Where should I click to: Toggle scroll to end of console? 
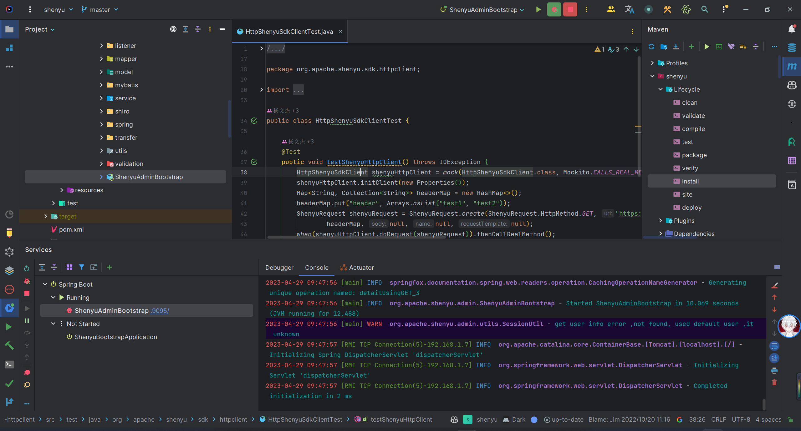coord(774,358)
